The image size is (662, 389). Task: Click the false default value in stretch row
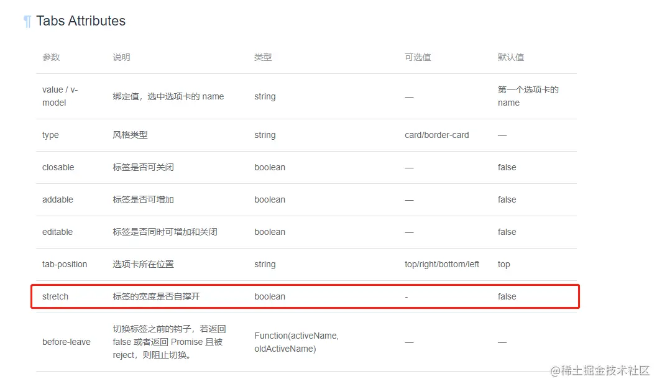pyautogui.click(x=507, y=296)
